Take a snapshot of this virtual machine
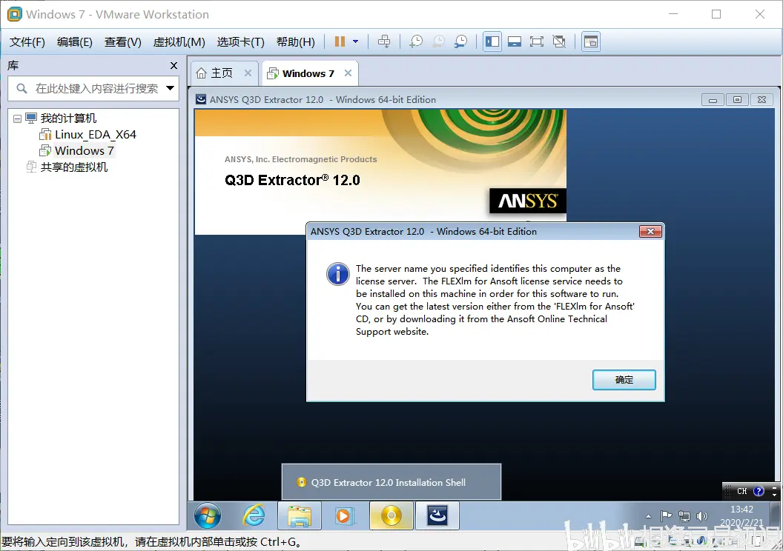Image resolution: width=783 pixels, height=551 pixels. click(x=415, y=42)
